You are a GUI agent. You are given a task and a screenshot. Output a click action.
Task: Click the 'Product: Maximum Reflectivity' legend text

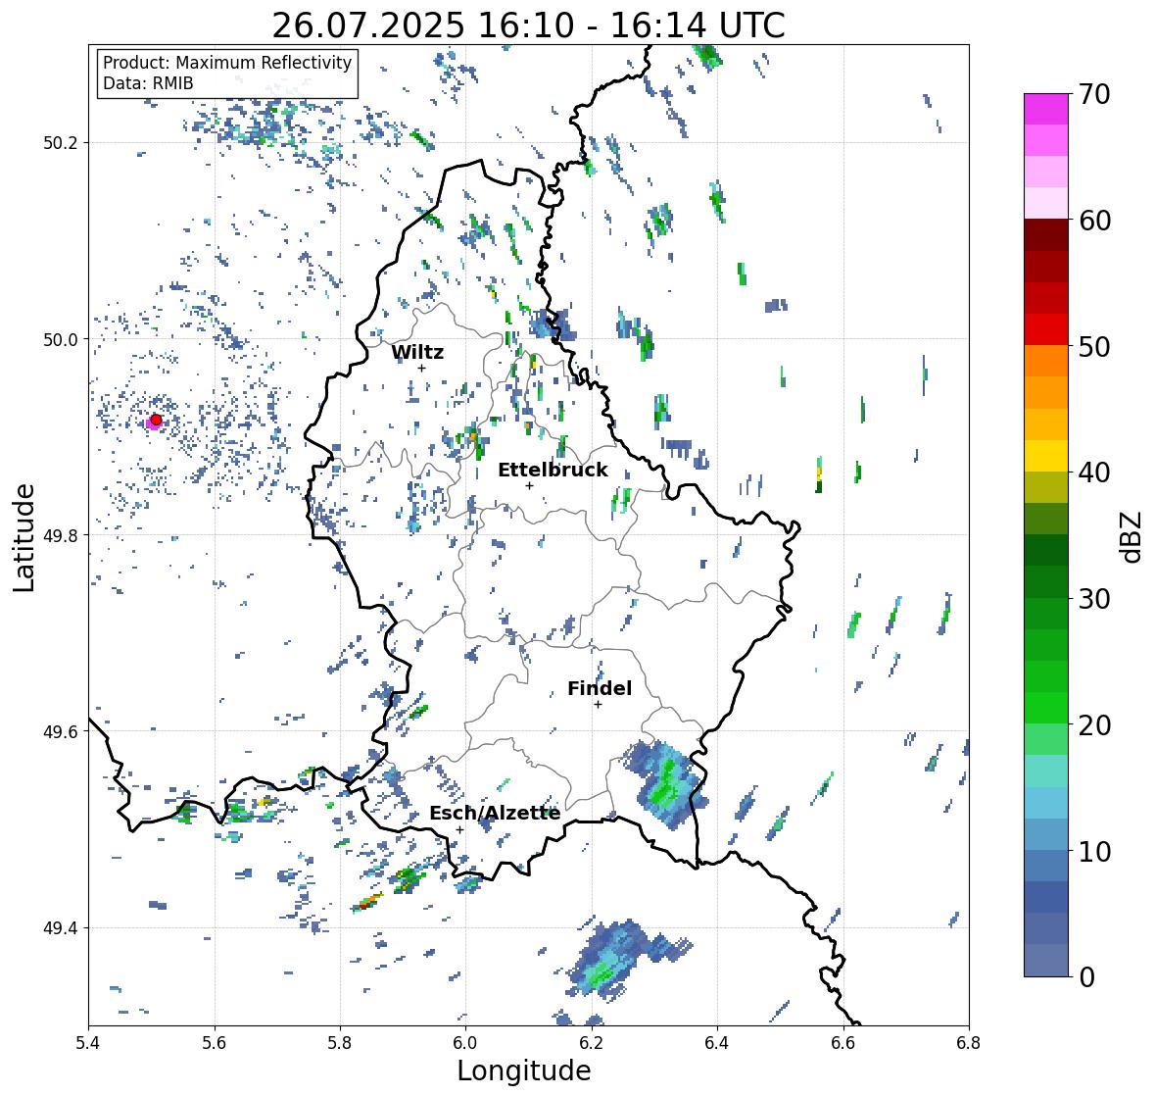click(227, 63)
